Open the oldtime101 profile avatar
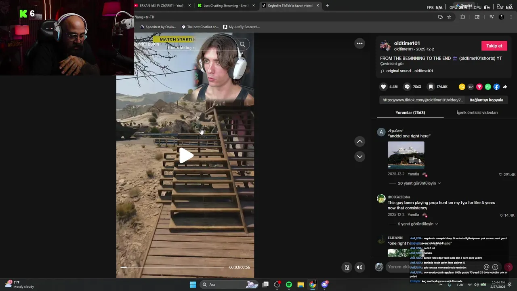Image resolution: width=517 pixels, height=291 pixels. click(385, 46)
